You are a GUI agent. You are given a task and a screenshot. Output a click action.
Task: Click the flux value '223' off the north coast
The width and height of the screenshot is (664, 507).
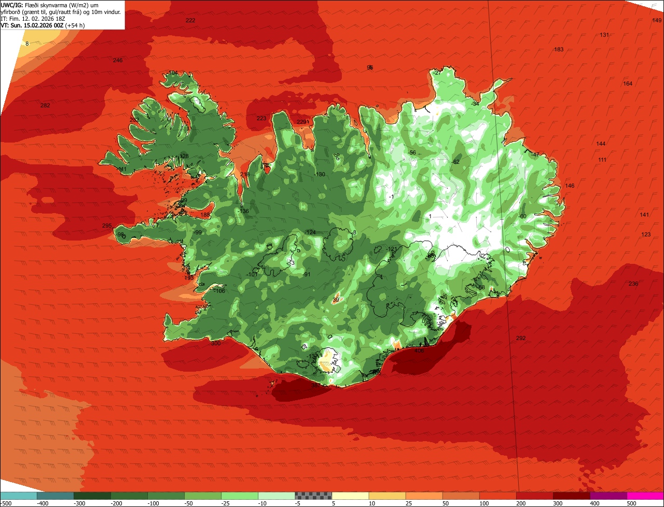(x=261, y=119)
